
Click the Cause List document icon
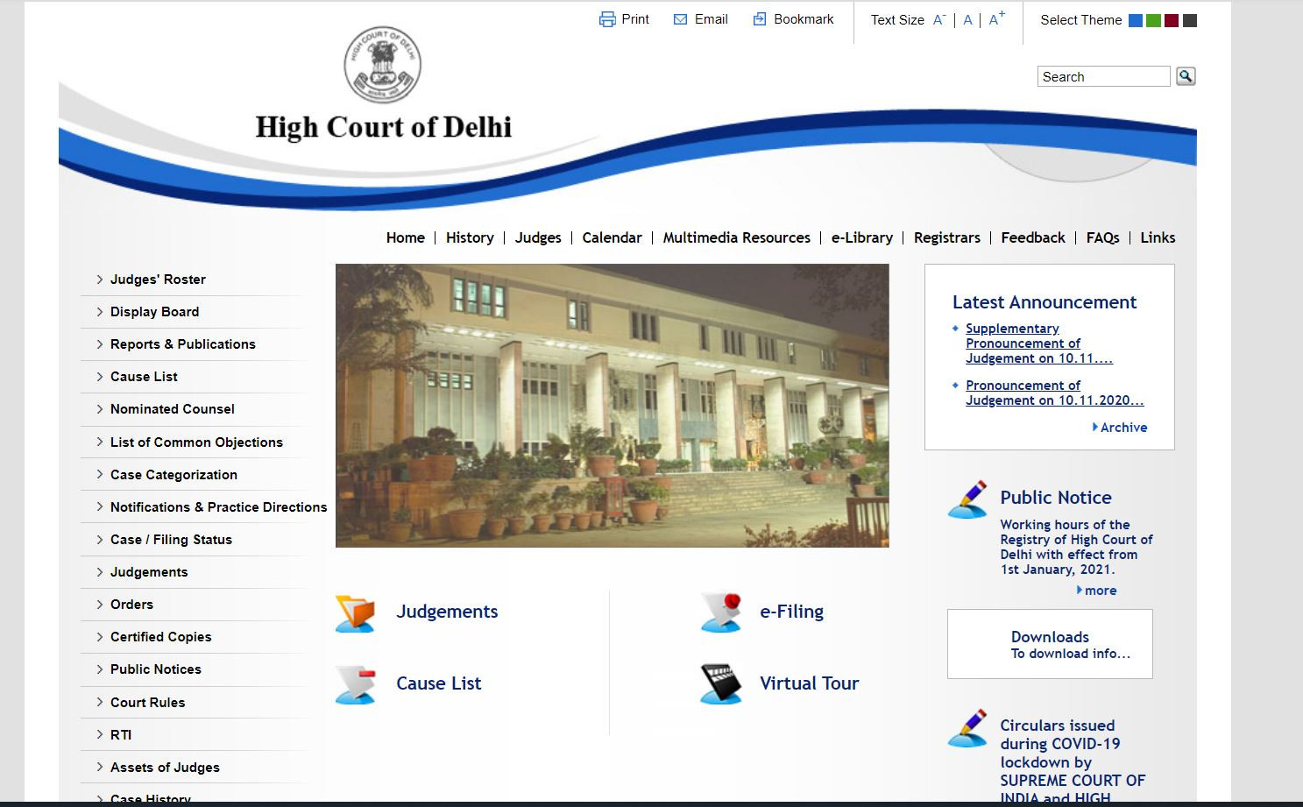tap(355, 684)
